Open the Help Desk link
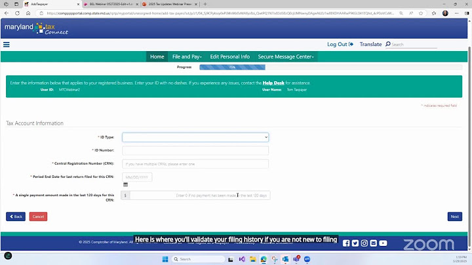The image size is (472, 265). coord(273,83)
